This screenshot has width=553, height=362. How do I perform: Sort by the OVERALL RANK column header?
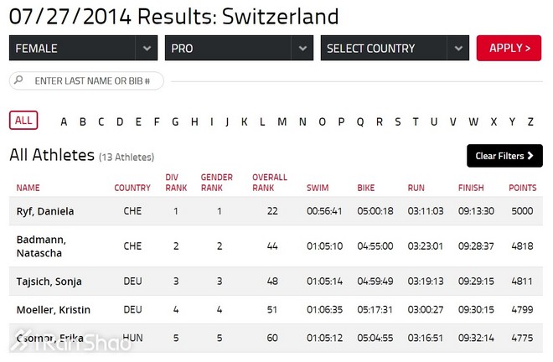click(270, 183)
